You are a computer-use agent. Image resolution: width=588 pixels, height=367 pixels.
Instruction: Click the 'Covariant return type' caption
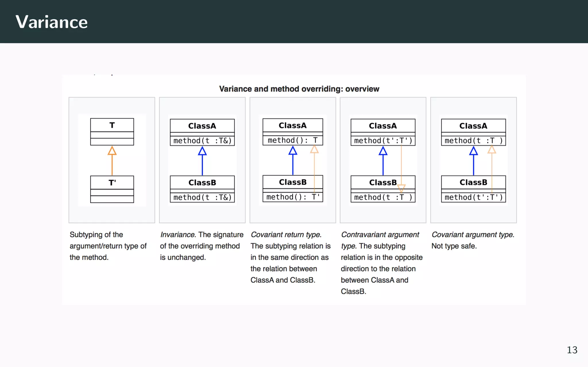pyautogui.click(x=286, y=235)
